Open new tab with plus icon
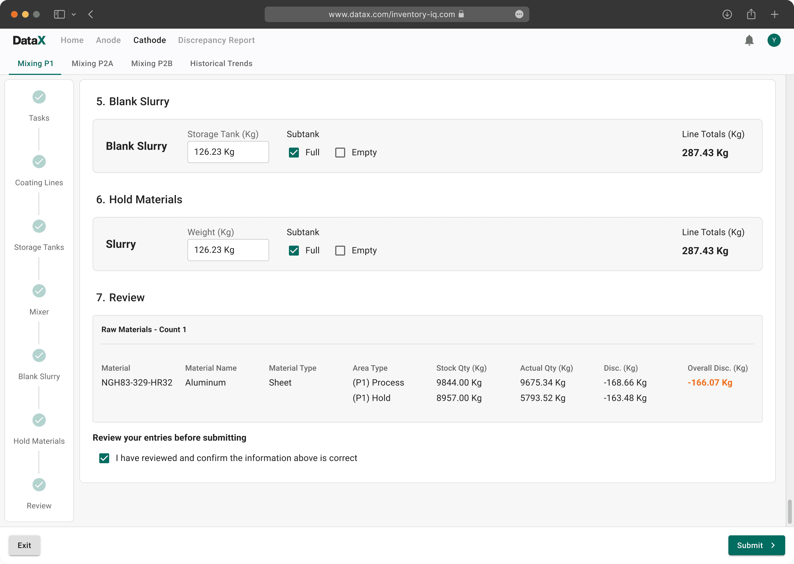 [774, 14]
